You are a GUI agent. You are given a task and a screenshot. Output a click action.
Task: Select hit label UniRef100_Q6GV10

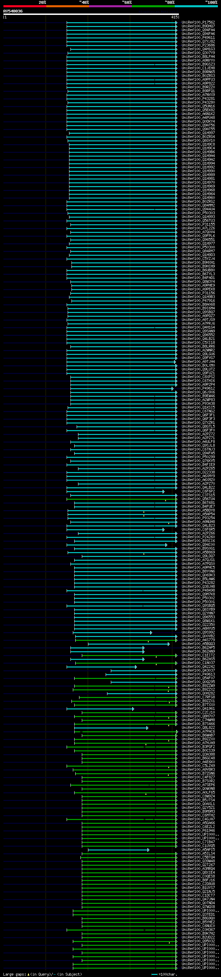pos(198,140)
